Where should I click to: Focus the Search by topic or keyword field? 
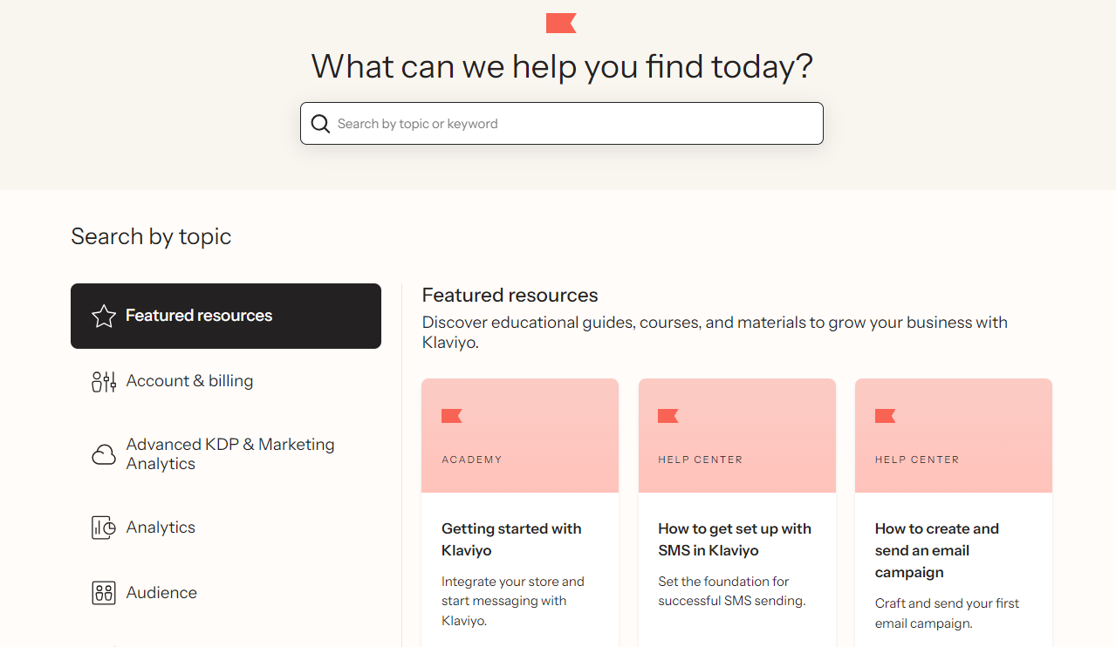pos(576,124)
